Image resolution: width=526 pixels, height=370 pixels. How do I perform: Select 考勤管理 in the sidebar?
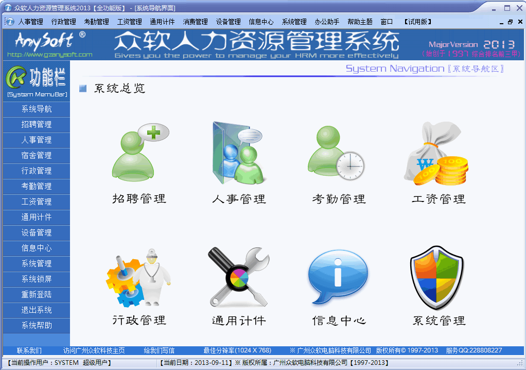point(36,187)
